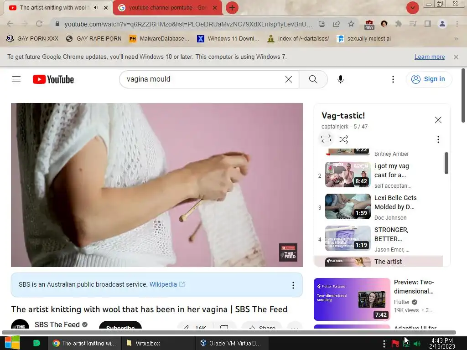The image size is (467, 350).
Task: Click the green app icon on the taskbar
Action: coord(36,343)
